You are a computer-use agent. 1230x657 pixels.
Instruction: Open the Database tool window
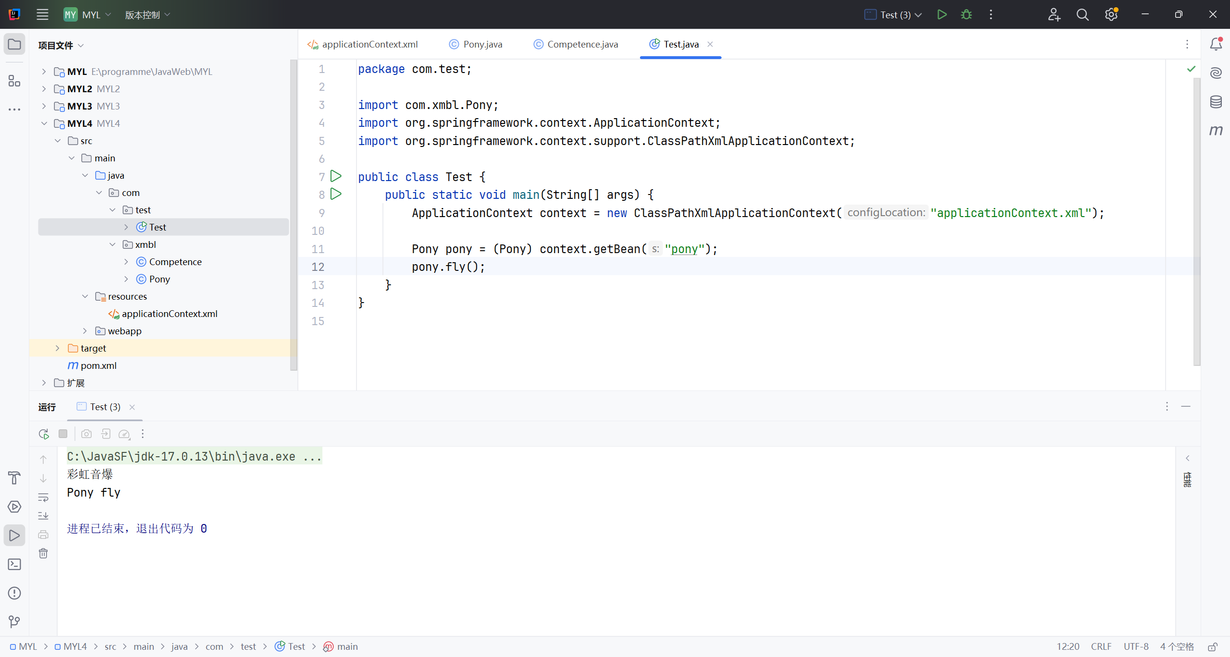[1216, 101]
